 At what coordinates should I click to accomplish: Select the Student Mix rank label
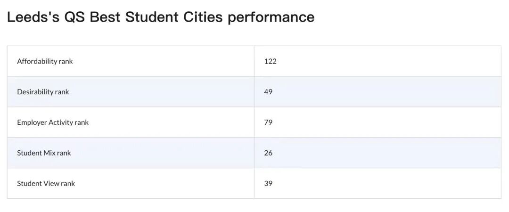point(44,153)
